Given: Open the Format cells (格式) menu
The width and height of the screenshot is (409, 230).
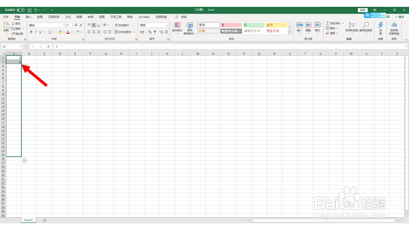Looking at the screenshot, I should tap(317, 28).
